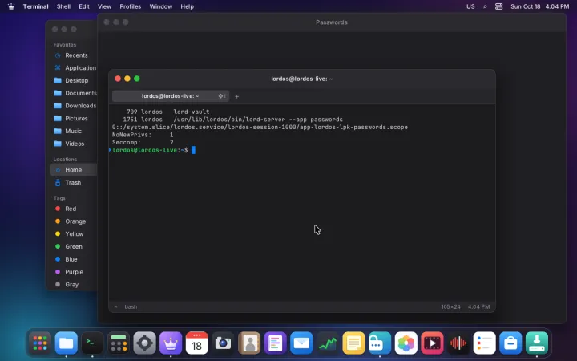Click the US keyboard layout indicator
577x361 pixels.
click(470, 6)
